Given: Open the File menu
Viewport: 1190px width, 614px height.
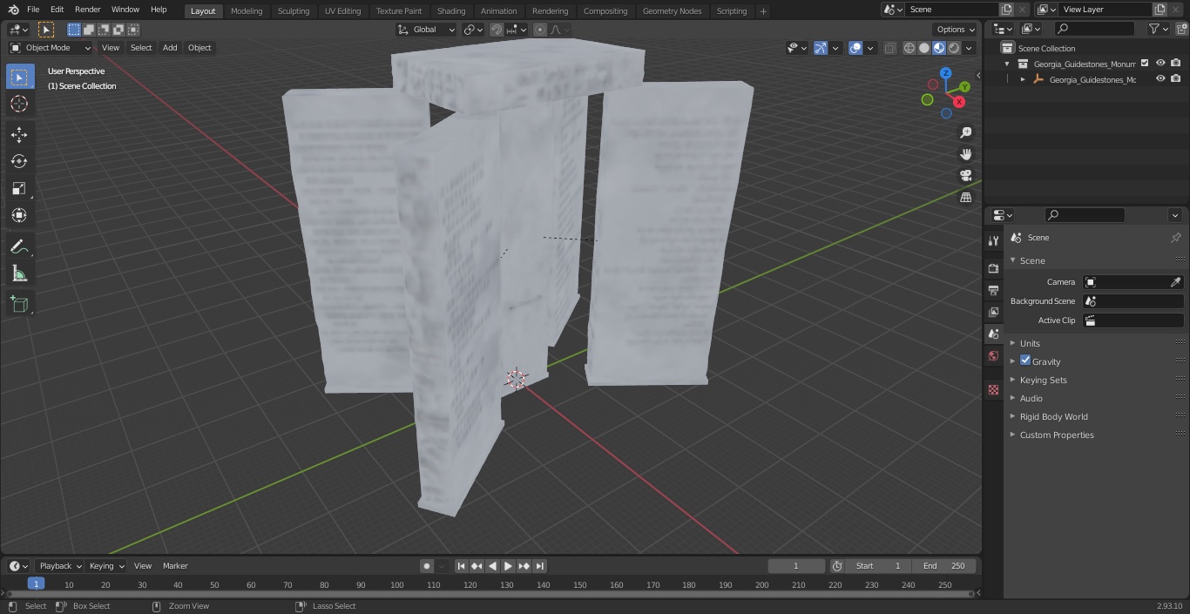Looking at the screenshot, I should [x=33, y=10].
